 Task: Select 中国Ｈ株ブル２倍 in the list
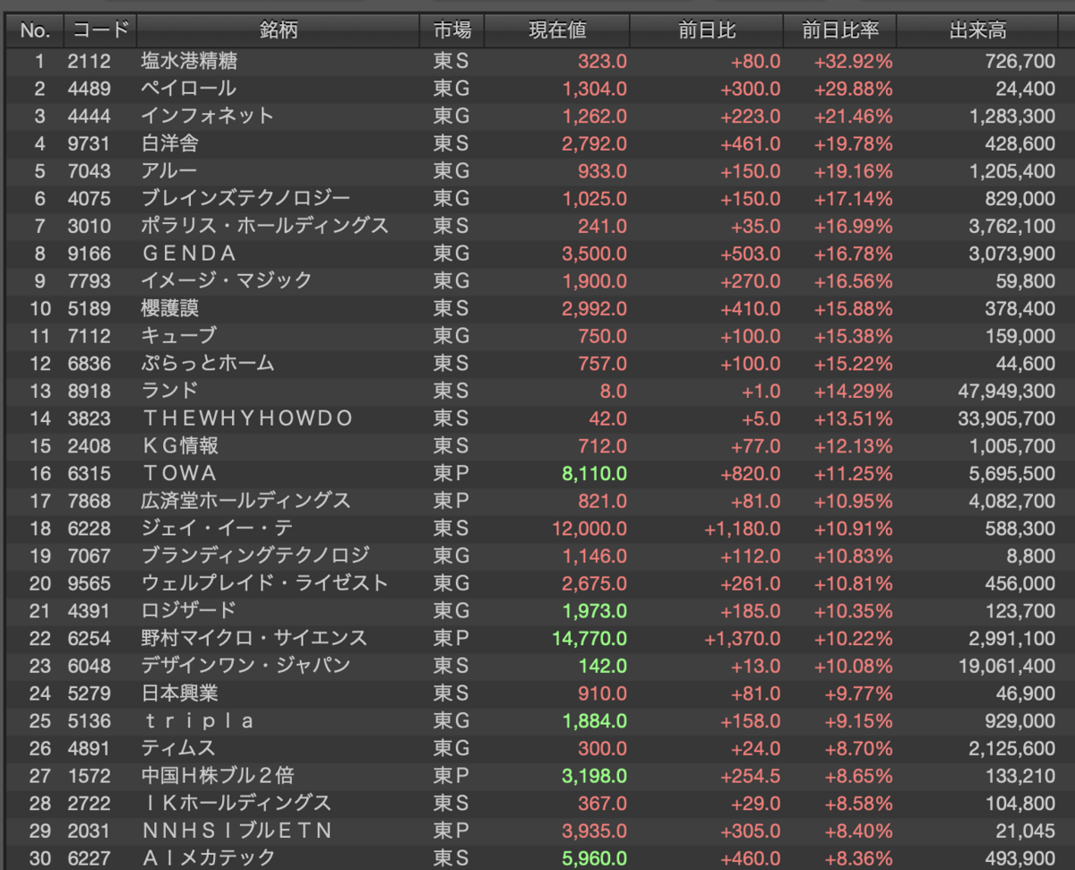click(218, 775)
